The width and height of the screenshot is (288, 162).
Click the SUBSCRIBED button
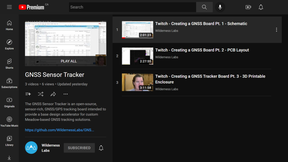click(79, 148)
